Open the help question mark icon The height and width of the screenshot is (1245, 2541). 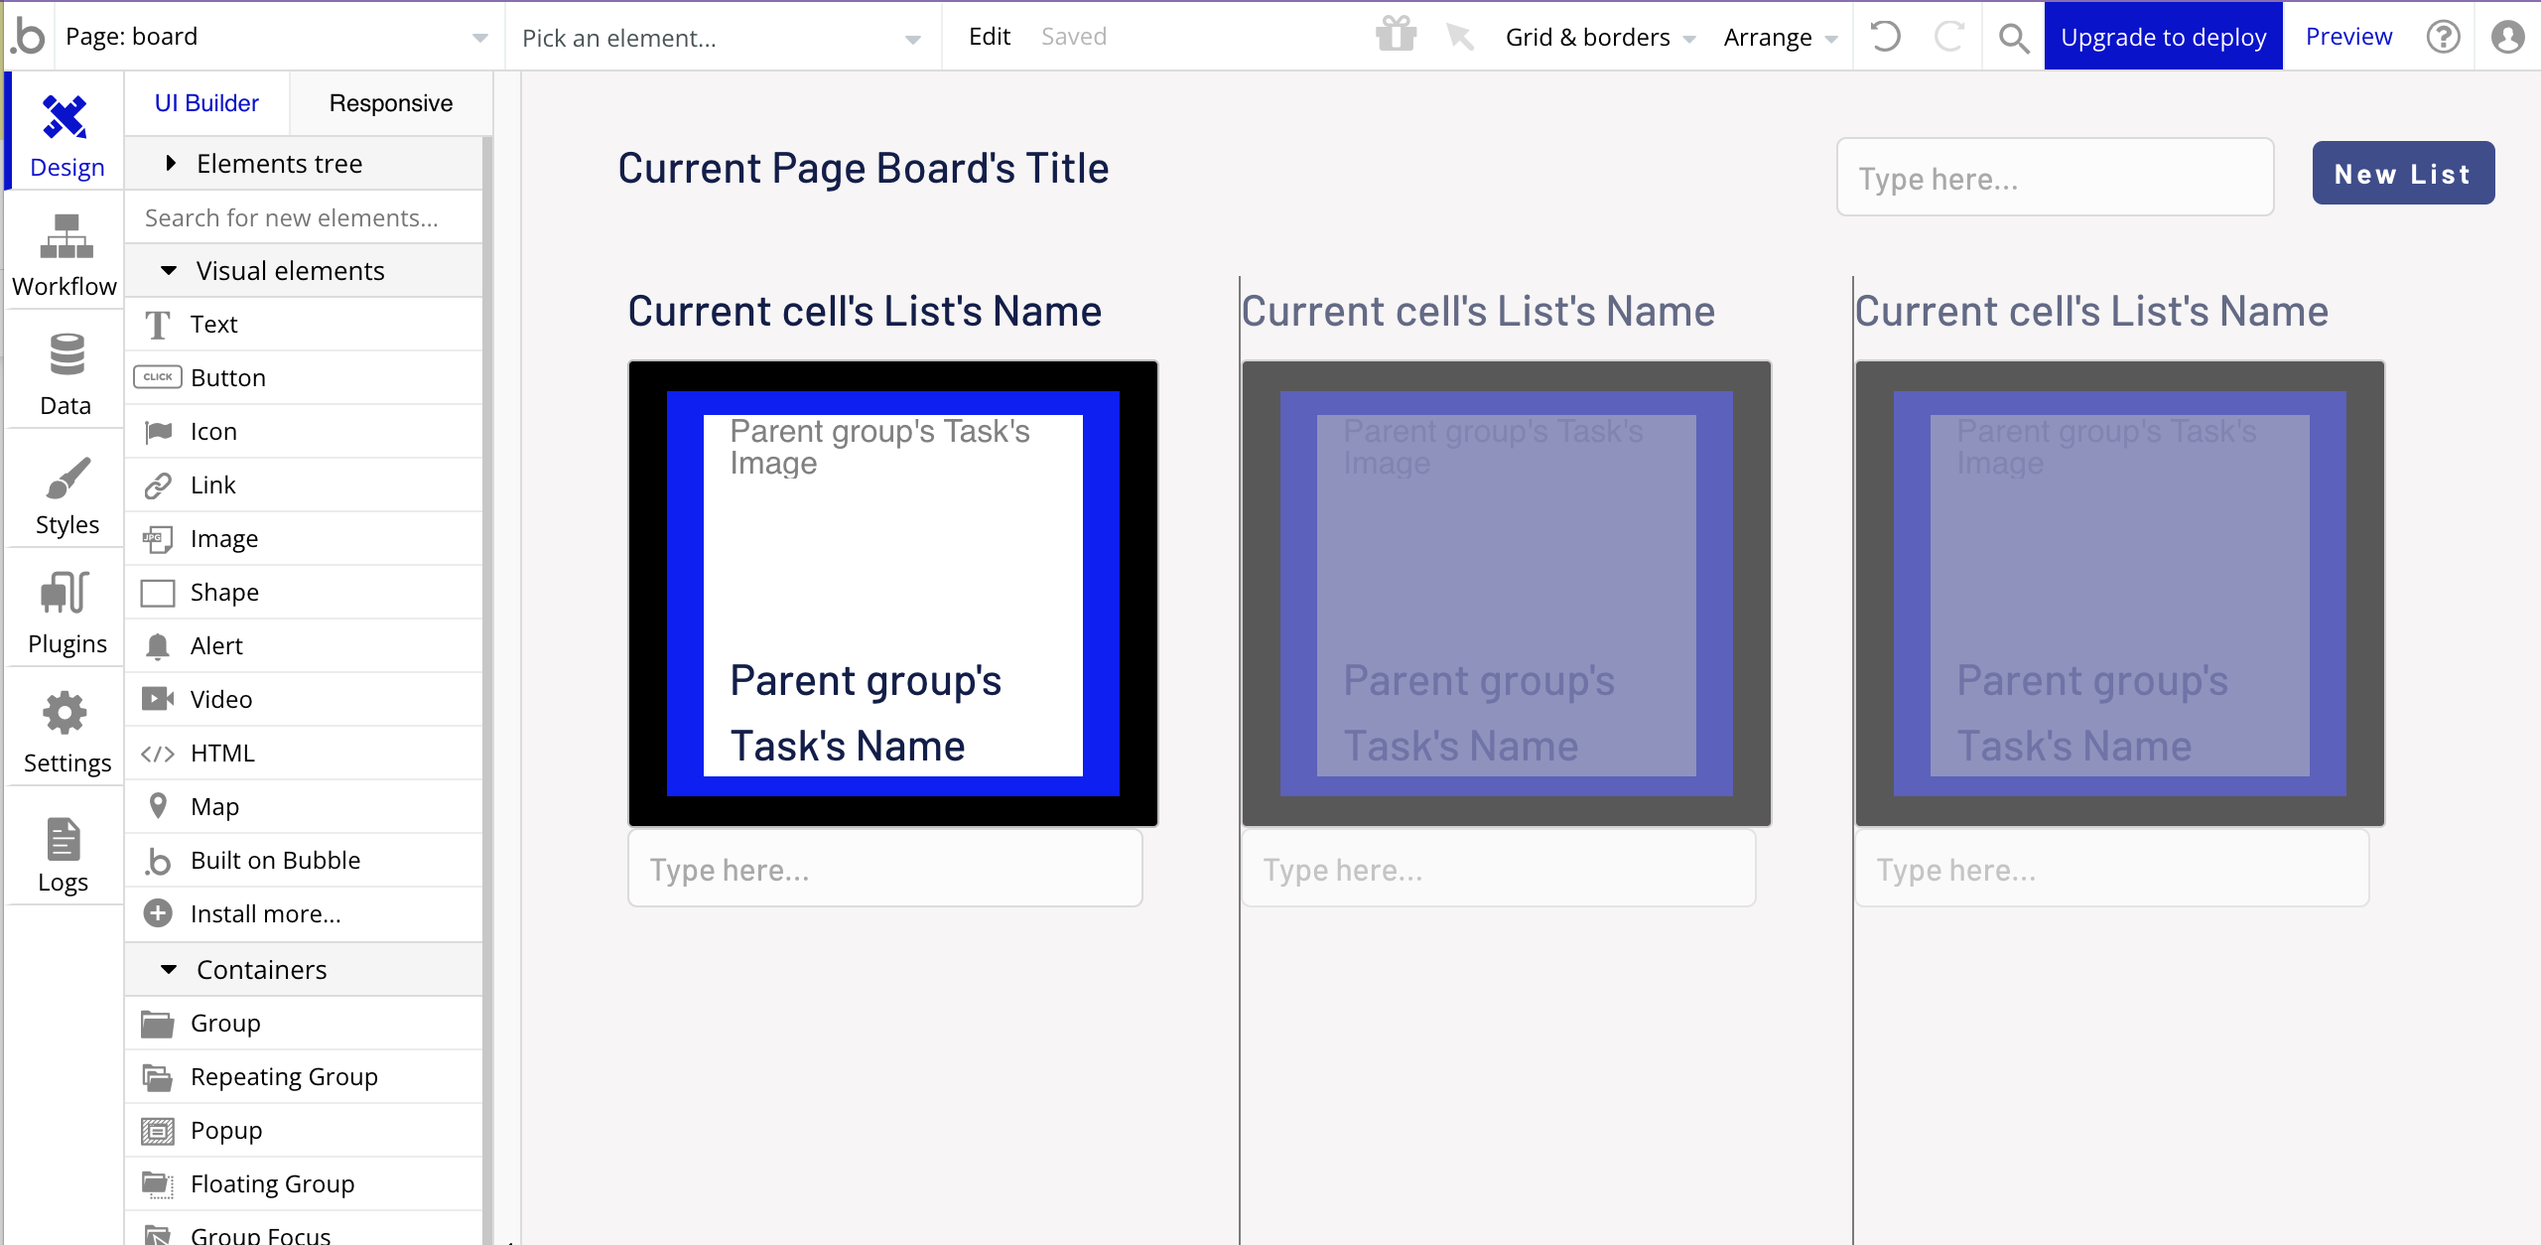coord(2443,37)
